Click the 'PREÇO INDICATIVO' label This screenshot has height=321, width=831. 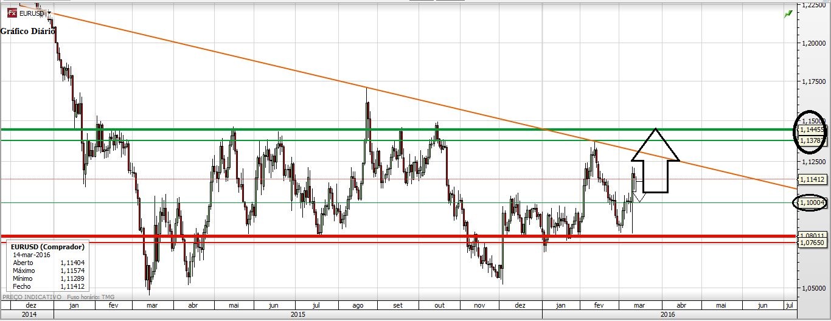(32, 297)
